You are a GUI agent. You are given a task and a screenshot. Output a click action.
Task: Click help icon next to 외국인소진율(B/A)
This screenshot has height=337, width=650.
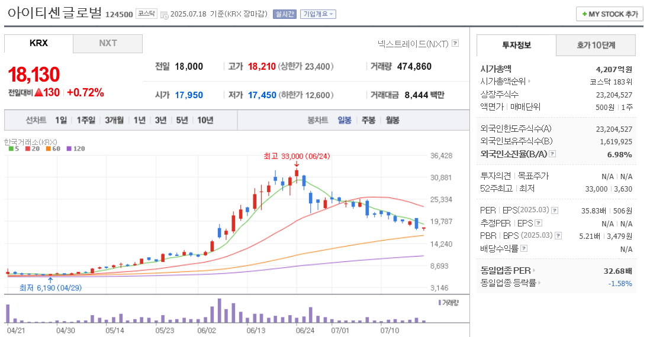[x=552, y=154]
